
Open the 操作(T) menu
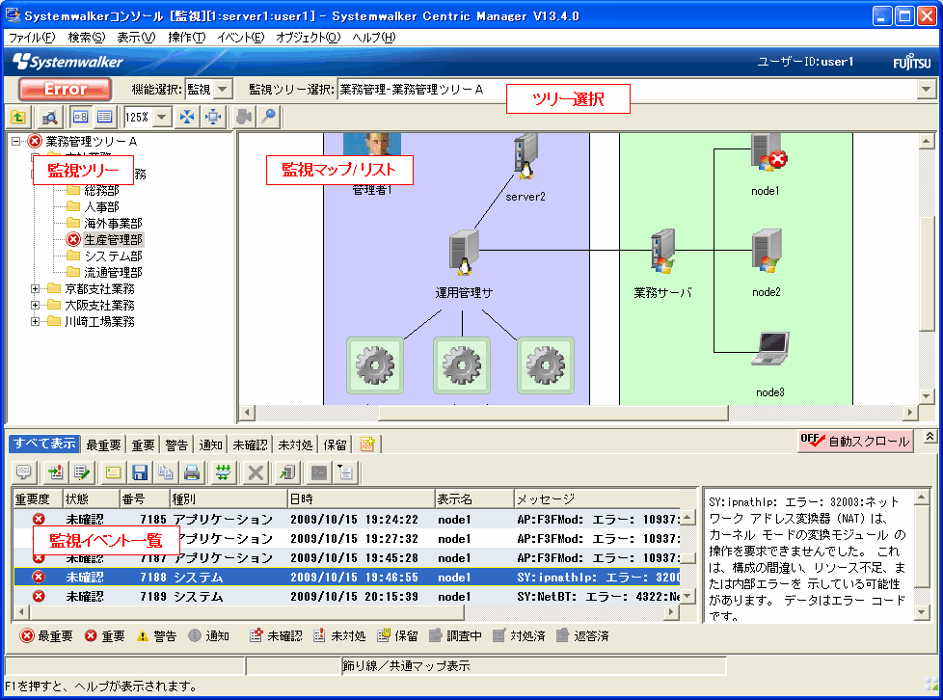186,38
